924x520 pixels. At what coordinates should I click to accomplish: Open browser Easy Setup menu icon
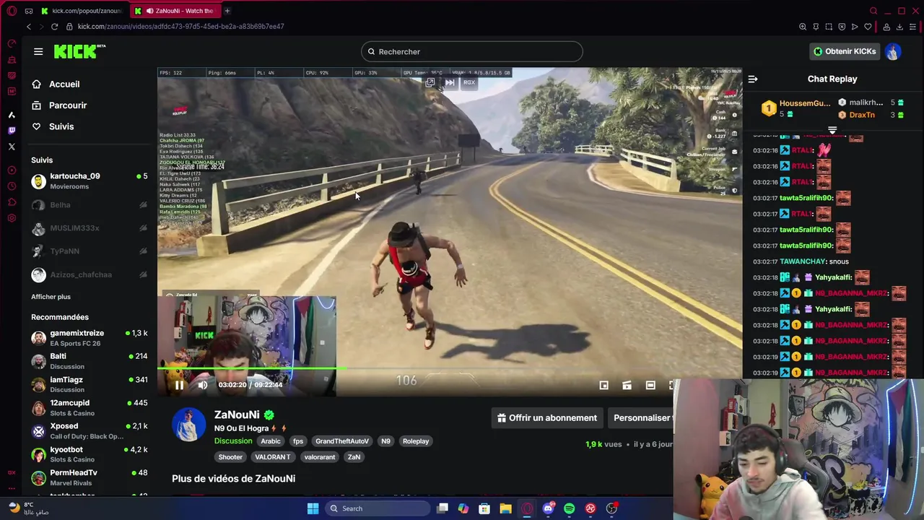[x=912, y=27]
